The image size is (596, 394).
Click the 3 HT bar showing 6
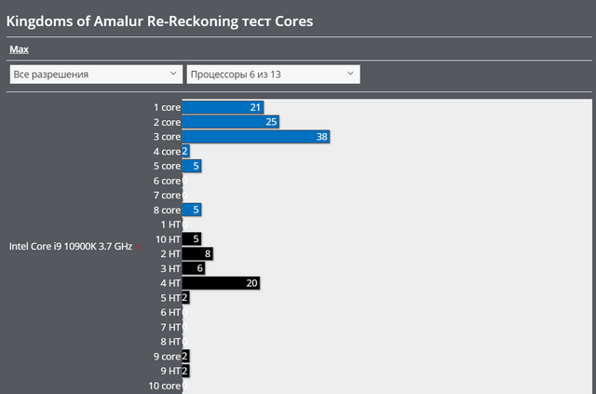click(x=194, y=268)
